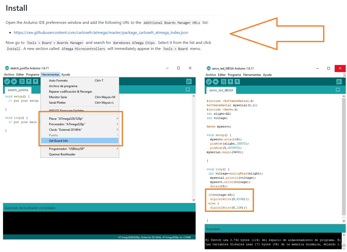Image resolution: width=347 pixels, height=252 pixels.
Task: Choose Quemar Bootloader menu entry
Action: (x=80, y=154)
